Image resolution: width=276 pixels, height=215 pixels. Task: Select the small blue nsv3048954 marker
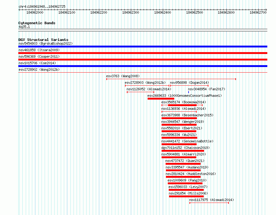coord(189,92)
